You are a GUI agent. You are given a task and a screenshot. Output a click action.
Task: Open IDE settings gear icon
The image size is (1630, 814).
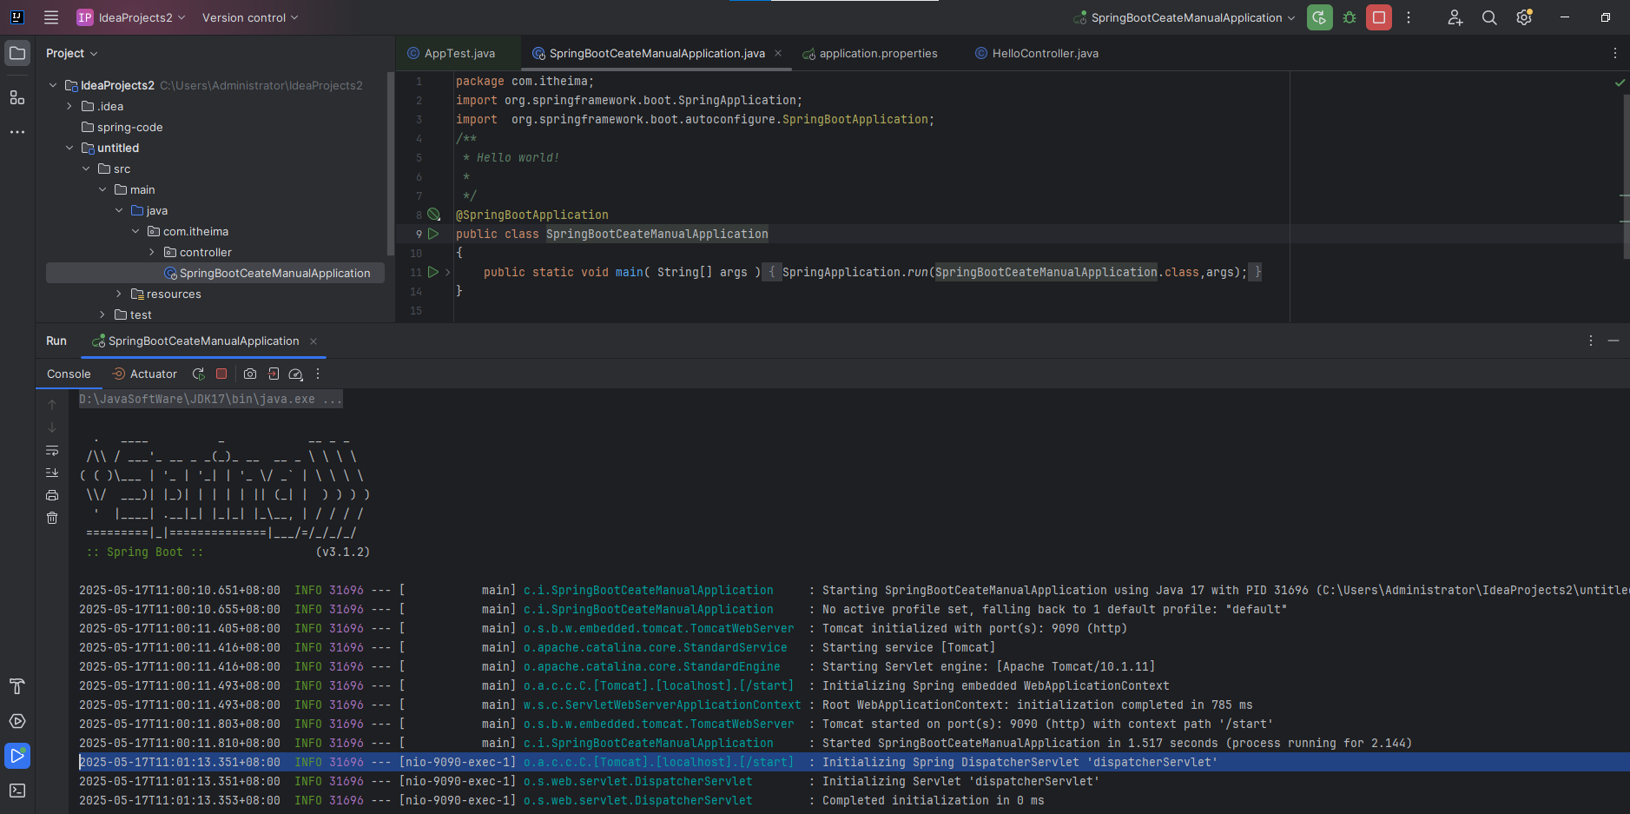[x=1524, y=17]
